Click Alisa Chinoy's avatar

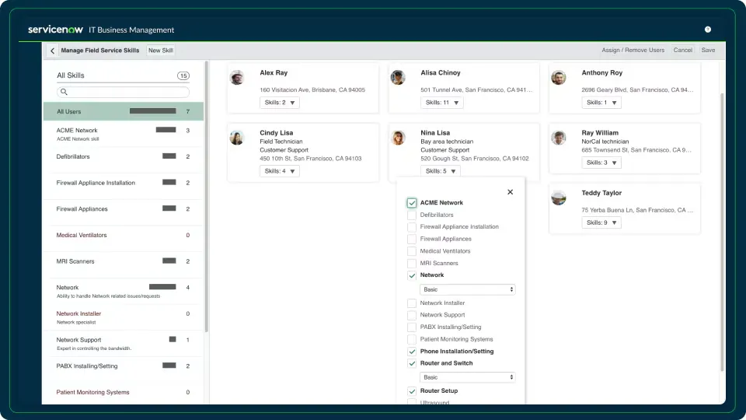(398, 77)
